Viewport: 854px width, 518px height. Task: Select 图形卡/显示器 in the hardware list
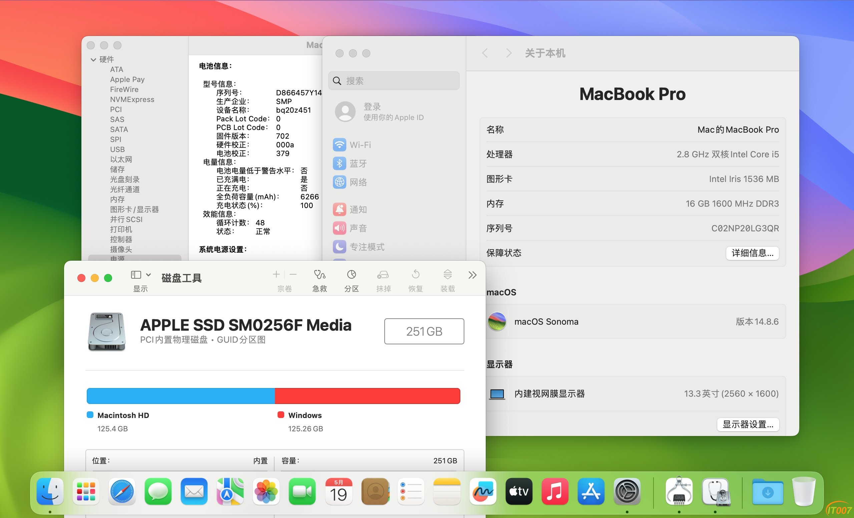point(134,209)
